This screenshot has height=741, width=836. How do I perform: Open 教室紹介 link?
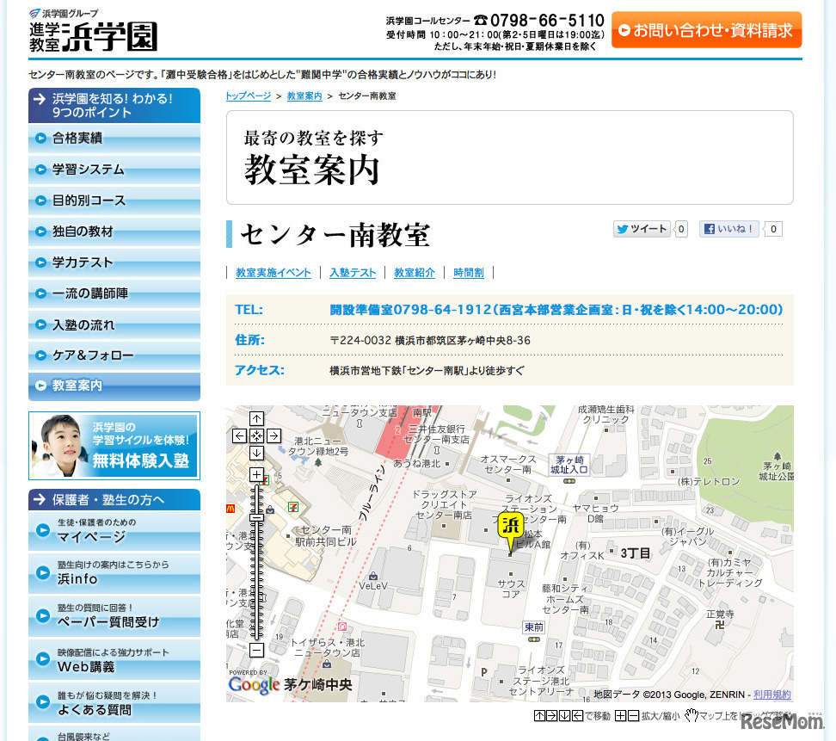click(x=415, y=273)
